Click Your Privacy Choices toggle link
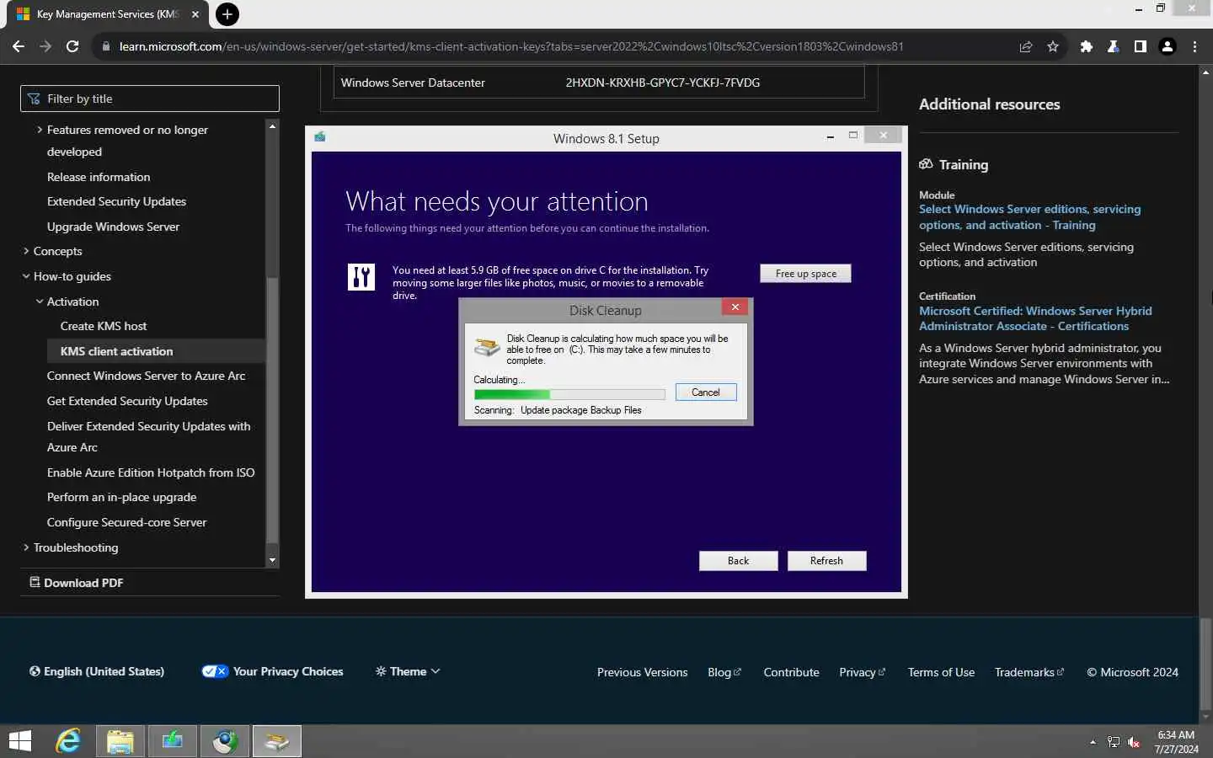This screenshot has height=758, width=1213. (272, 671)
